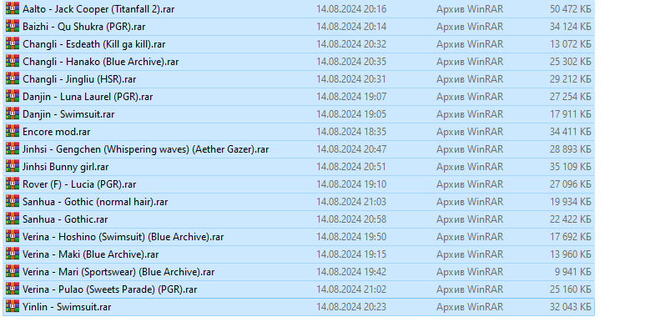Click the archive icon next to Changli - Hanako
Screen dimensions: 655x317
pyautogui.click(x=13, y=61)
